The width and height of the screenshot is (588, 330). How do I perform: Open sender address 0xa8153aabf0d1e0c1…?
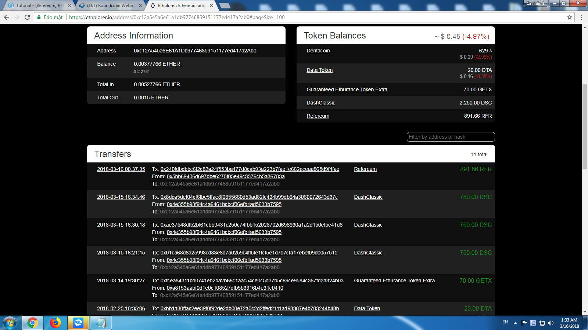[225, 288]
